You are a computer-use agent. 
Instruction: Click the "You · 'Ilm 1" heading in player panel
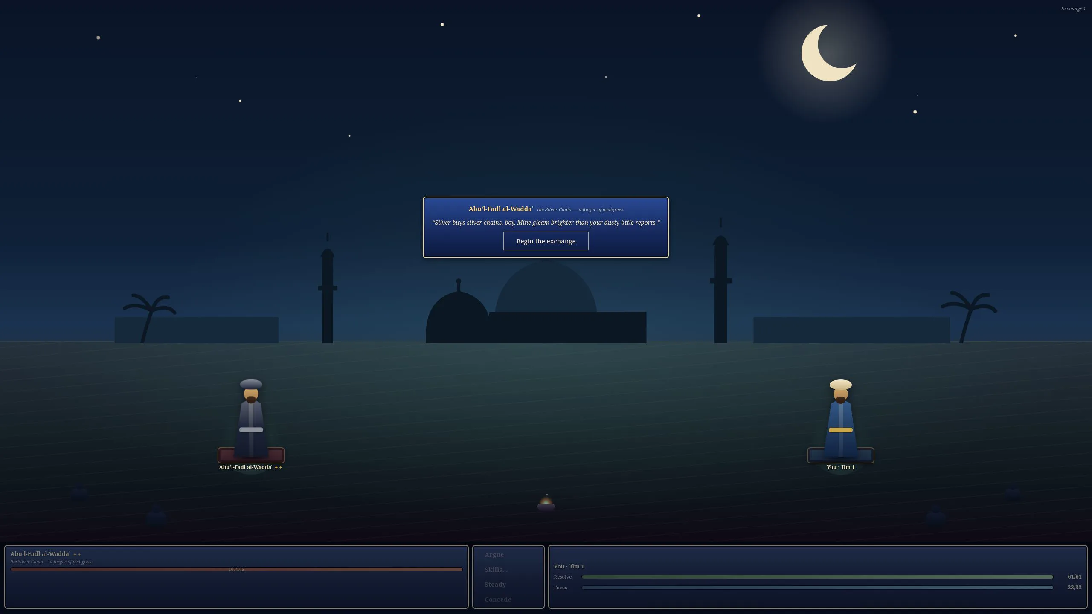tap(569, 567)
